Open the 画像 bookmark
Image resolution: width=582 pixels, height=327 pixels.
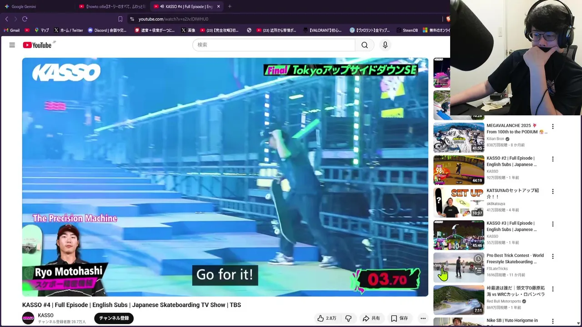tap(188, 30)
